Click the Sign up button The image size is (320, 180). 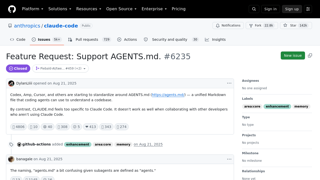pyautogui.click(x=292, y=9)
